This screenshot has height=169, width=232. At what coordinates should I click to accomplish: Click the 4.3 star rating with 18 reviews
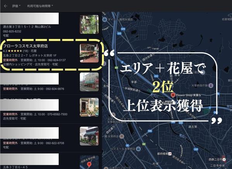point(15,51)
